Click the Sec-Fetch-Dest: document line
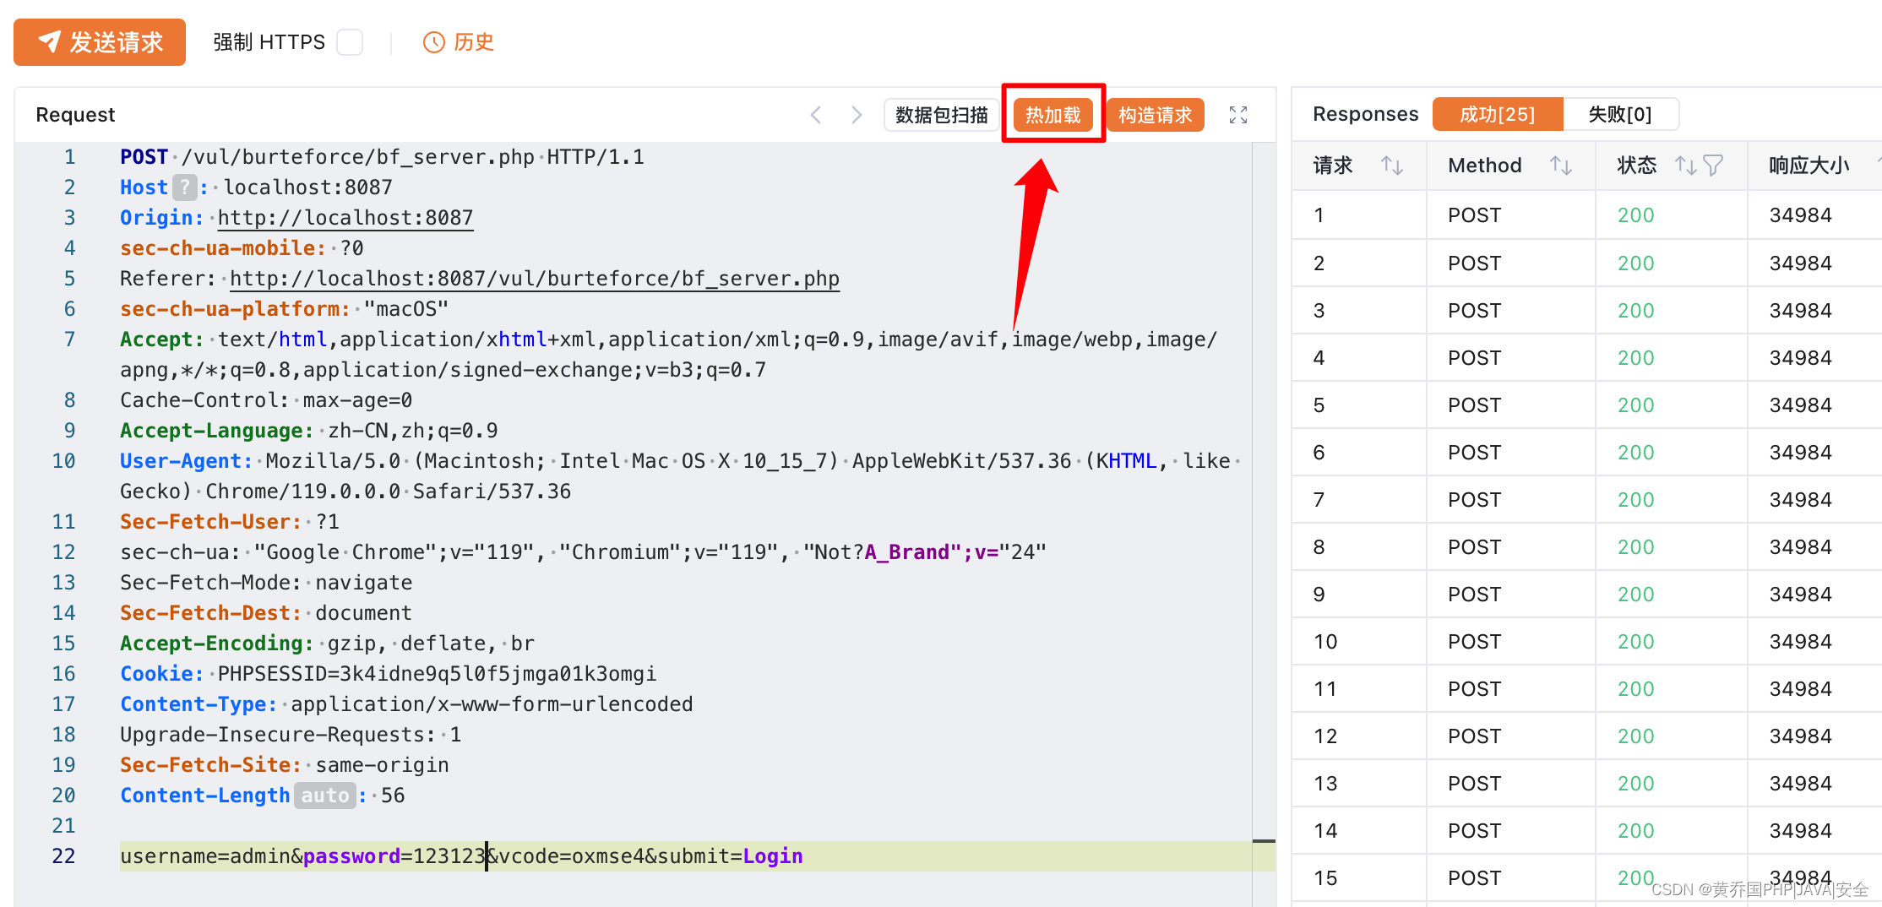The height and width of the screenshot is (907, 1882). pos(266,613)
